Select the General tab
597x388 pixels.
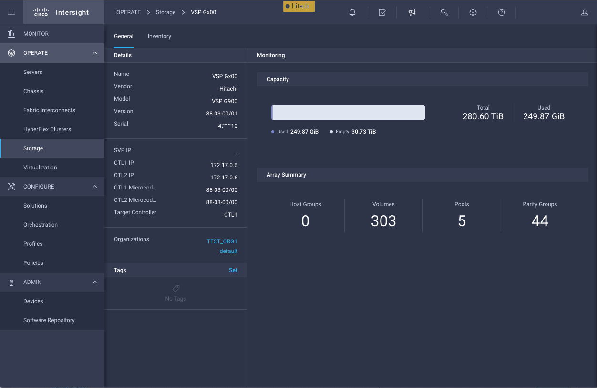(x=124, y=36)
